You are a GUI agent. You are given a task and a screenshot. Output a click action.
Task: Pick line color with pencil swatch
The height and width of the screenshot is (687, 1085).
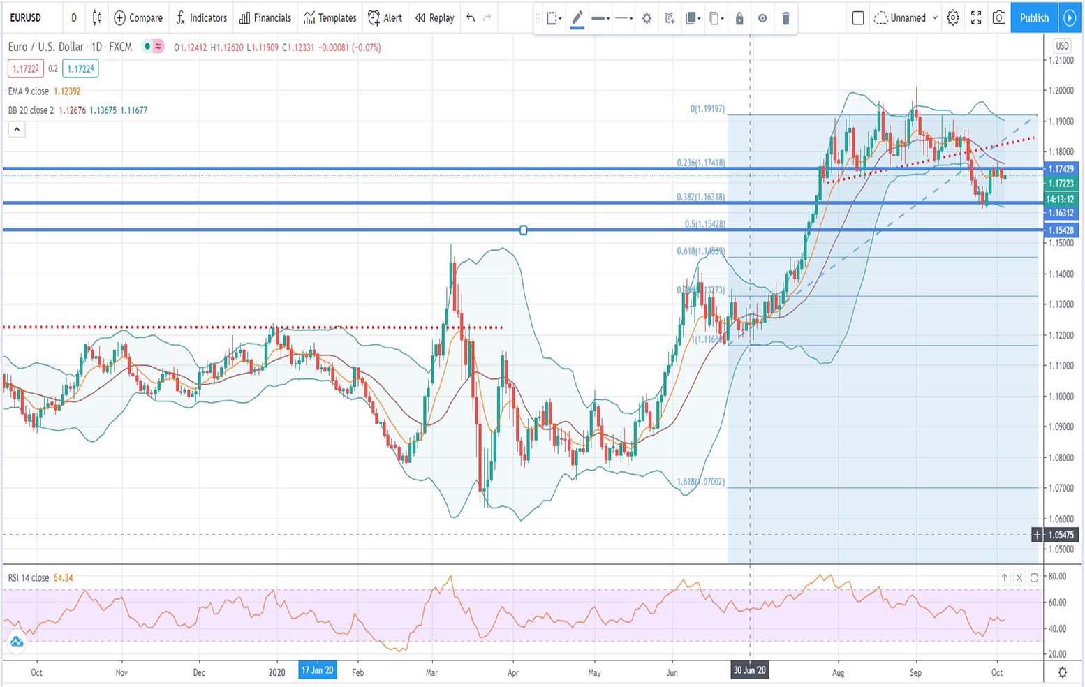(x=577, y=19)
